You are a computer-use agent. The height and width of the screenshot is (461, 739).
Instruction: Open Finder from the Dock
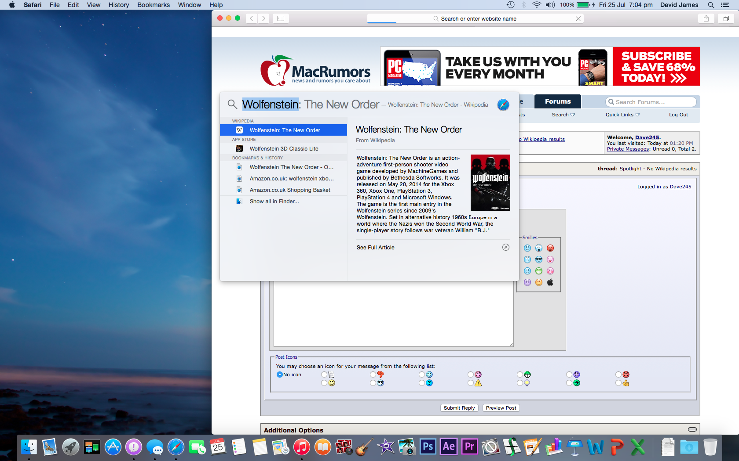(29, 447)
